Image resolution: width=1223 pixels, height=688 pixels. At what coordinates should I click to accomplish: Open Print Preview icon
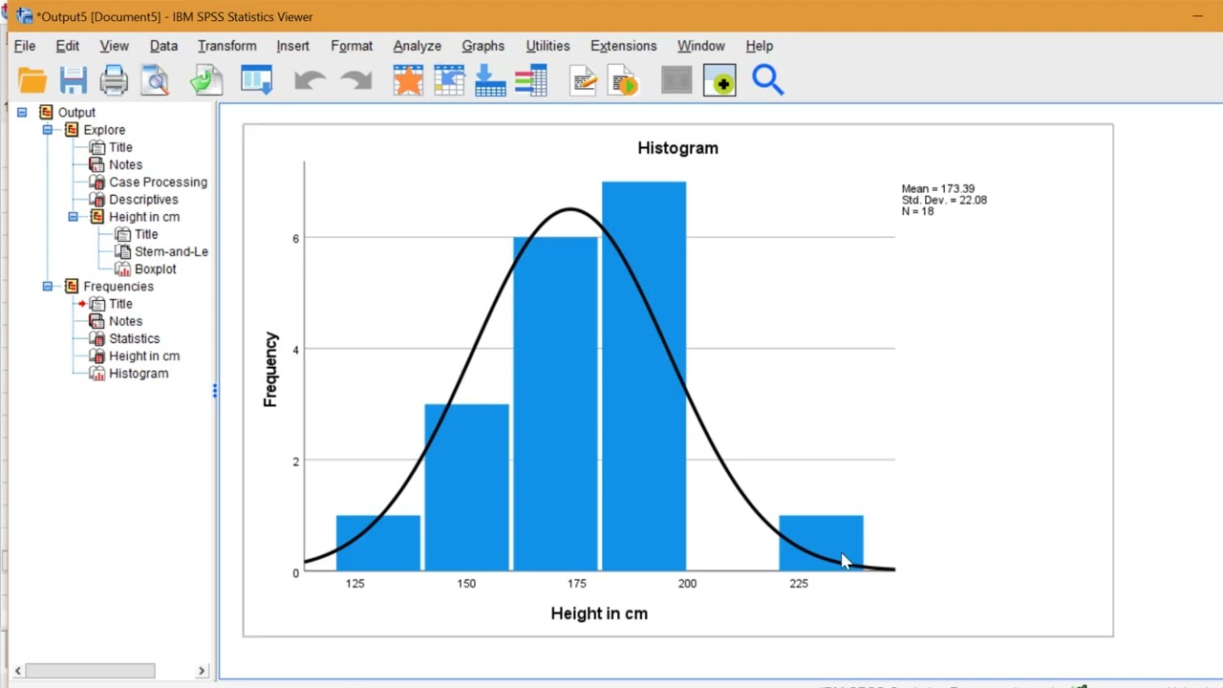tap(155, 81)
